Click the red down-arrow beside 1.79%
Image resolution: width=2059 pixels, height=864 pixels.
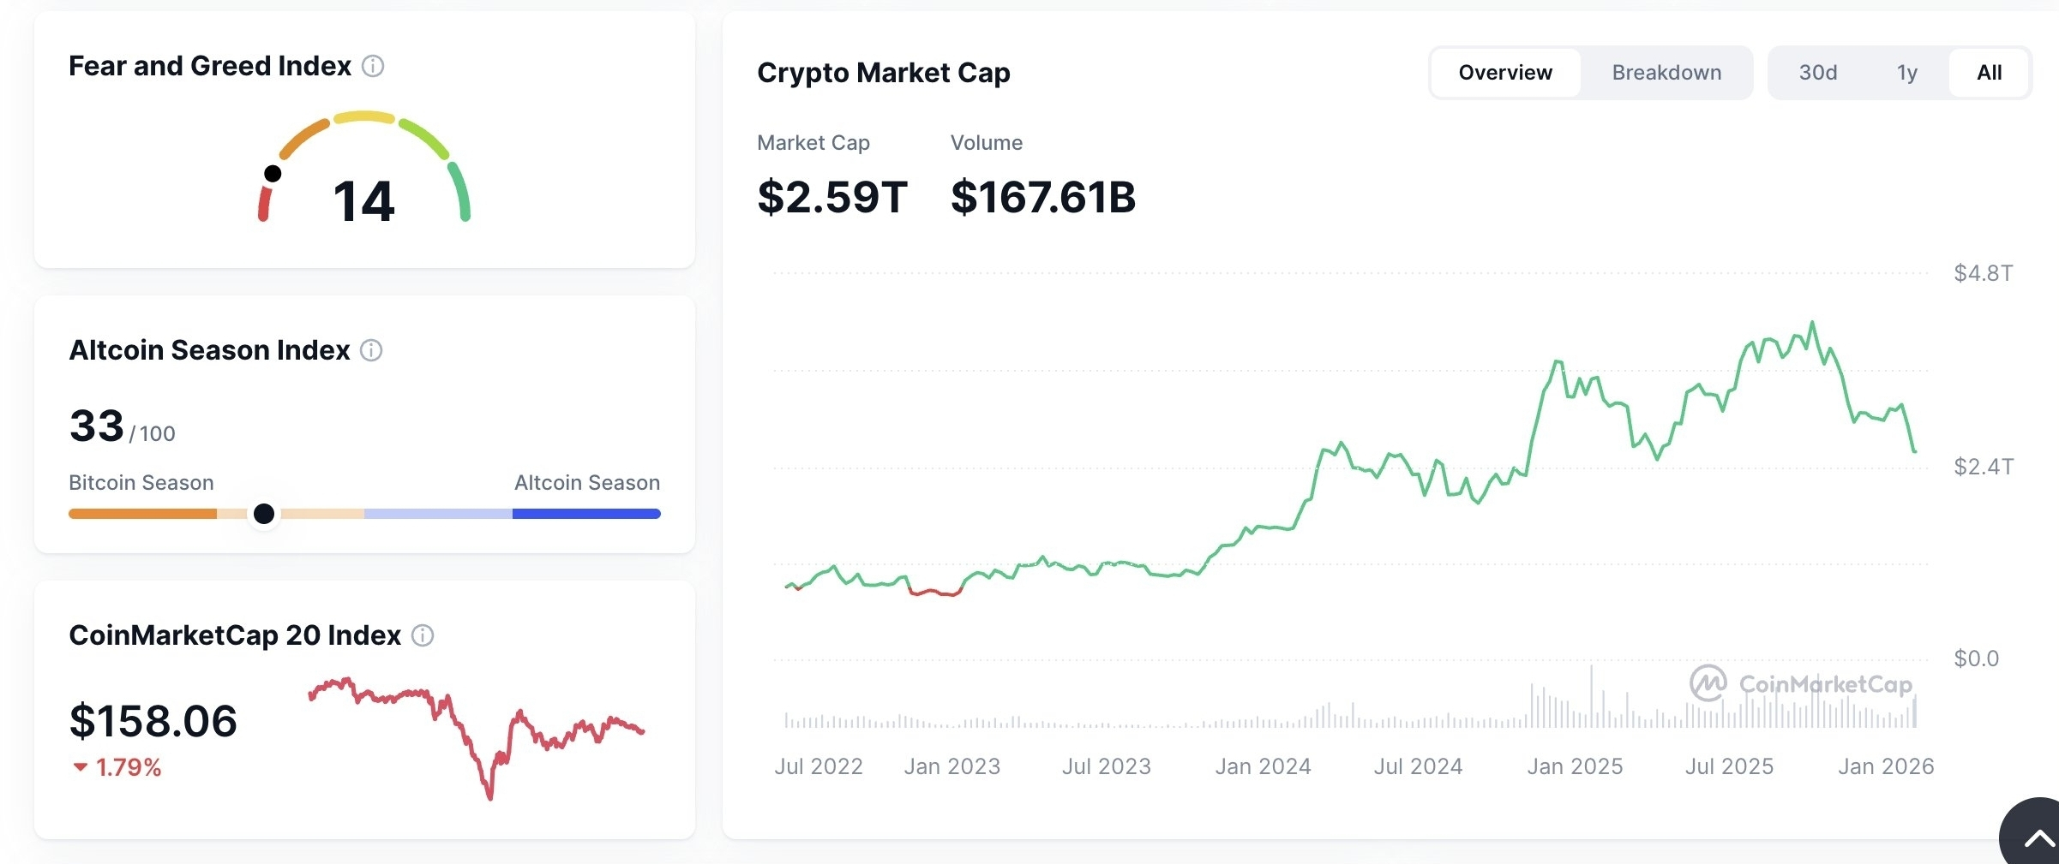[x=81, y=767]
